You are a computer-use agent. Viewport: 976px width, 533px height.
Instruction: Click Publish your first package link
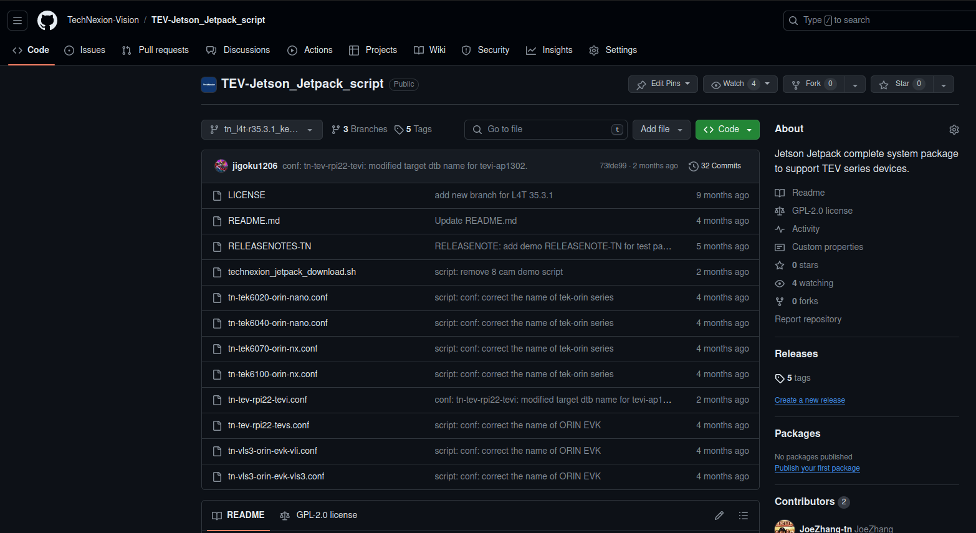pos(817,468)
